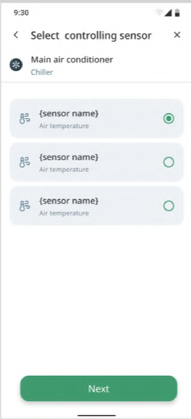Close the sensor selection screen with X
The height and width of the screenshot is (419, 191).
(x=177, y=35)
